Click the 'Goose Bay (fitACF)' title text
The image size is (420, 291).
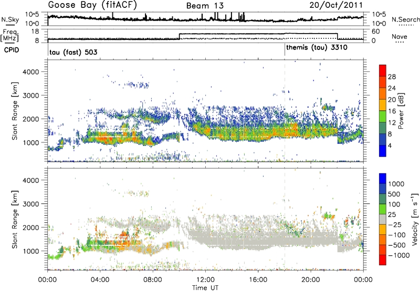92,5
